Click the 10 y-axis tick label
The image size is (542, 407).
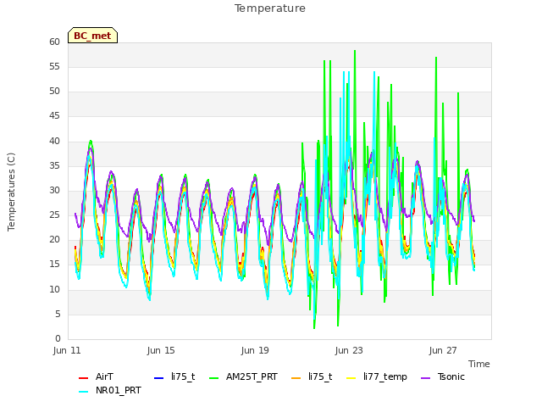pyautogui.click(x=54, y=289)
